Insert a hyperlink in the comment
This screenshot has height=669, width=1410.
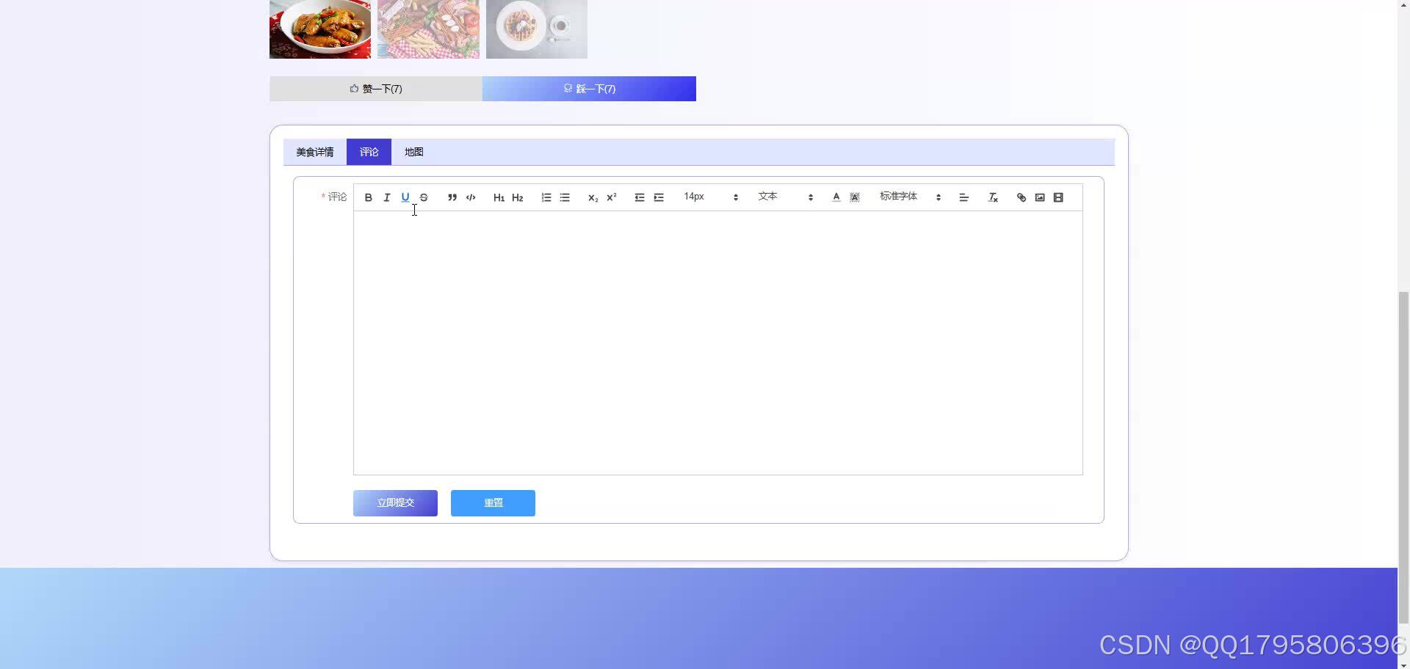click(x=1022, y=197)
